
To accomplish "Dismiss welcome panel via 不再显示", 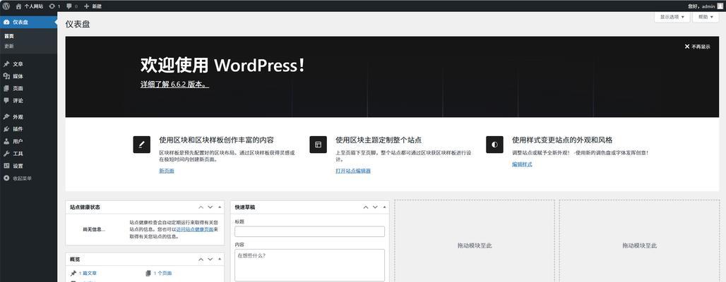I will (697, 47).
